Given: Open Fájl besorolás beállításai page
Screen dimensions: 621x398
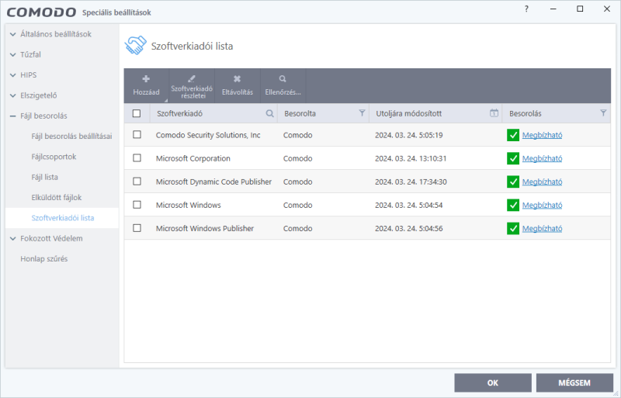Looking at the screenshot, I should coord(71,137).
